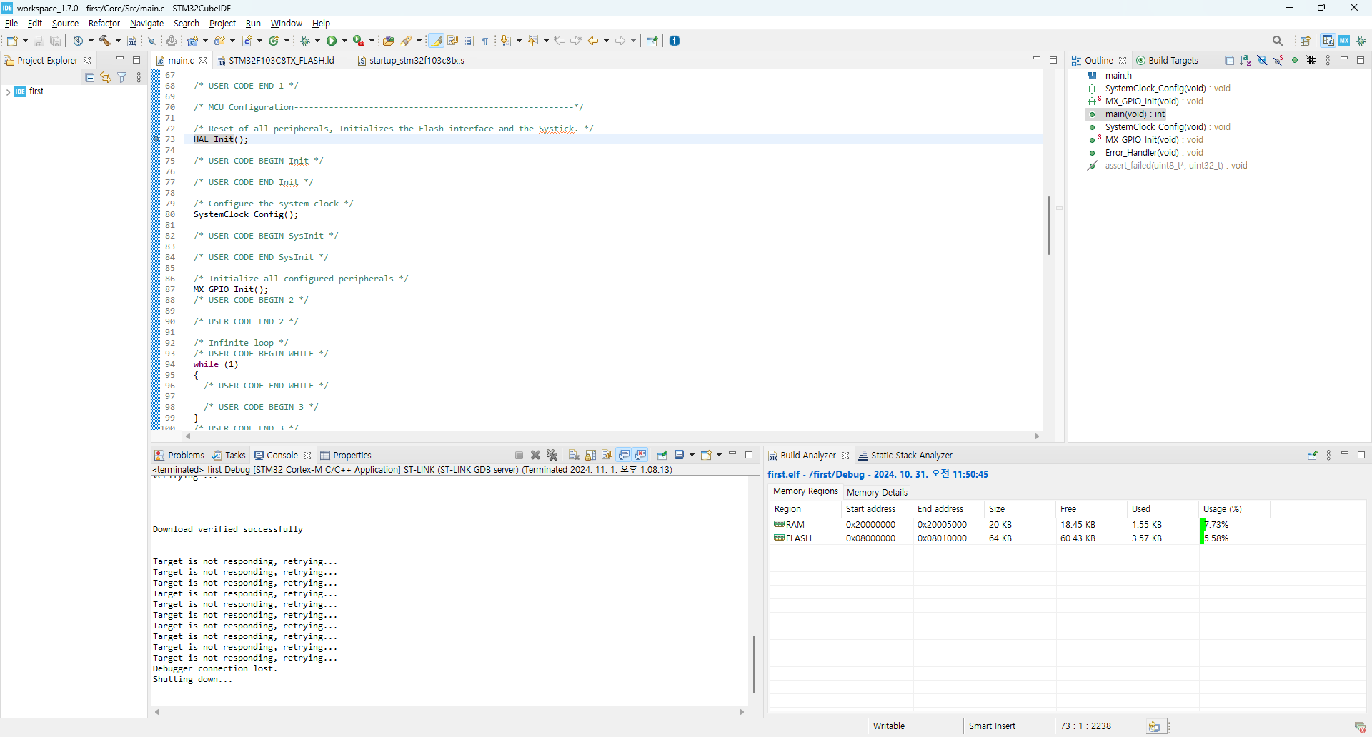Switch to the MX Device Configuration perspective

(x=1344, y=41)
